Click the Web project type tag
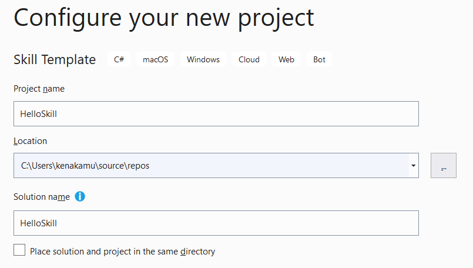 tap(286, 59)
